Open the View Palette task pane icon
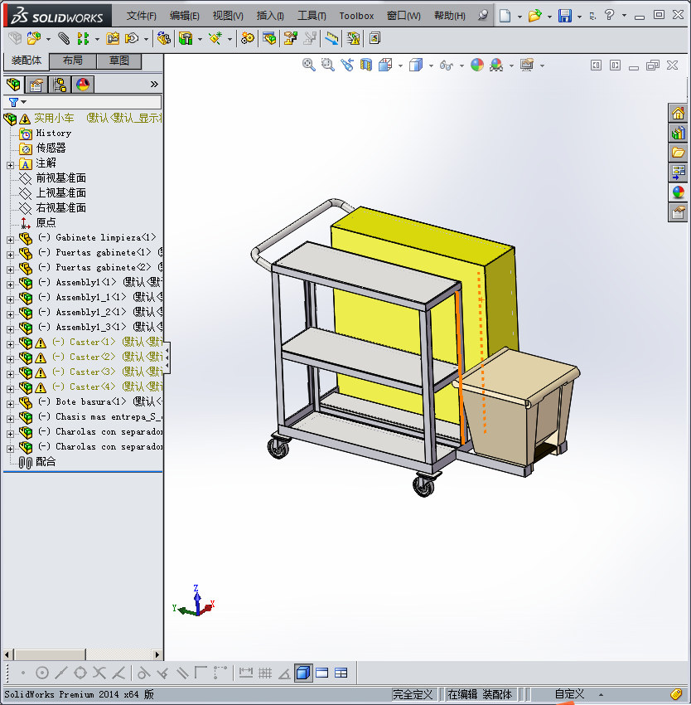The height and width of the screenshot is (705, 691). click(x=678, y=173)
